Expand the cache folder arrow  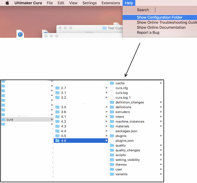[161, 83]
